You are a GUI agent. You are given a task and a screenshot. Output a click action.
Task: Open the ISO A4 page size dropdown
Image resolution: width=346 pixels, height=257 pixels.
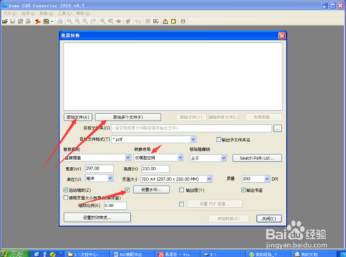209,179
